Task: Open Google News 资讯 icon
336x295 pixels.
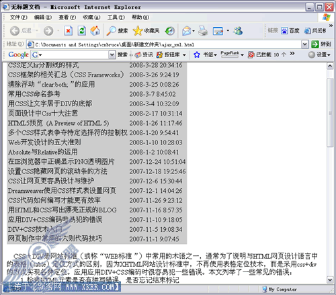Action: [138, 54]
